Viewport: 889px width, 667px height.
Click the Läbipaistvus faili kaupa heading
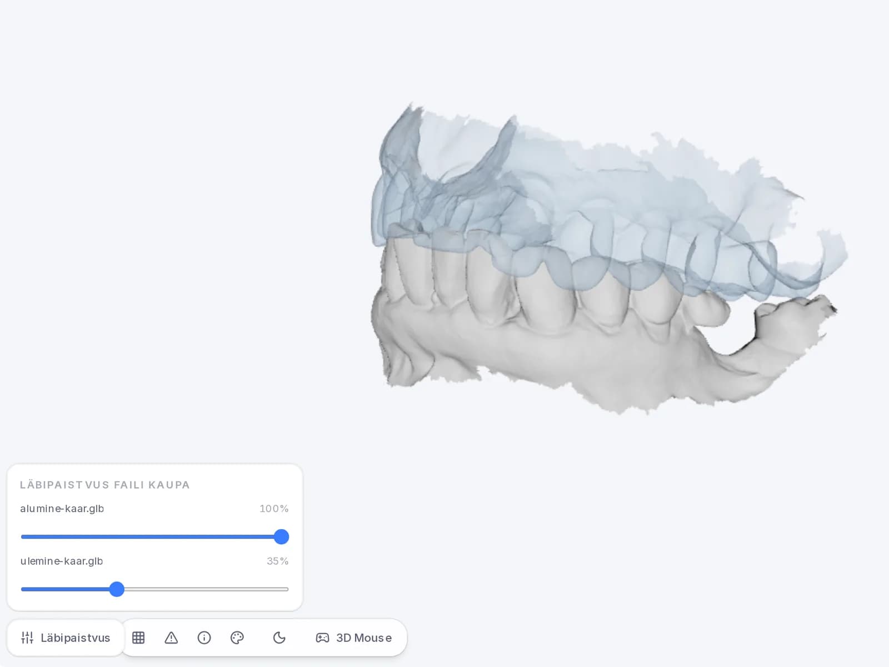pos(105,485)
